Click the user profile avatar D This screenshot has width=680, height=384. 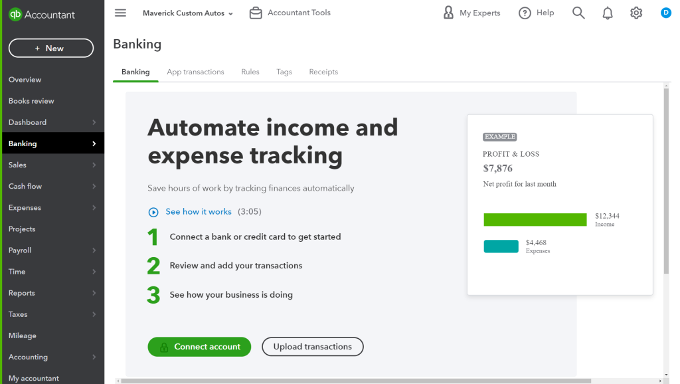(666, 13)
